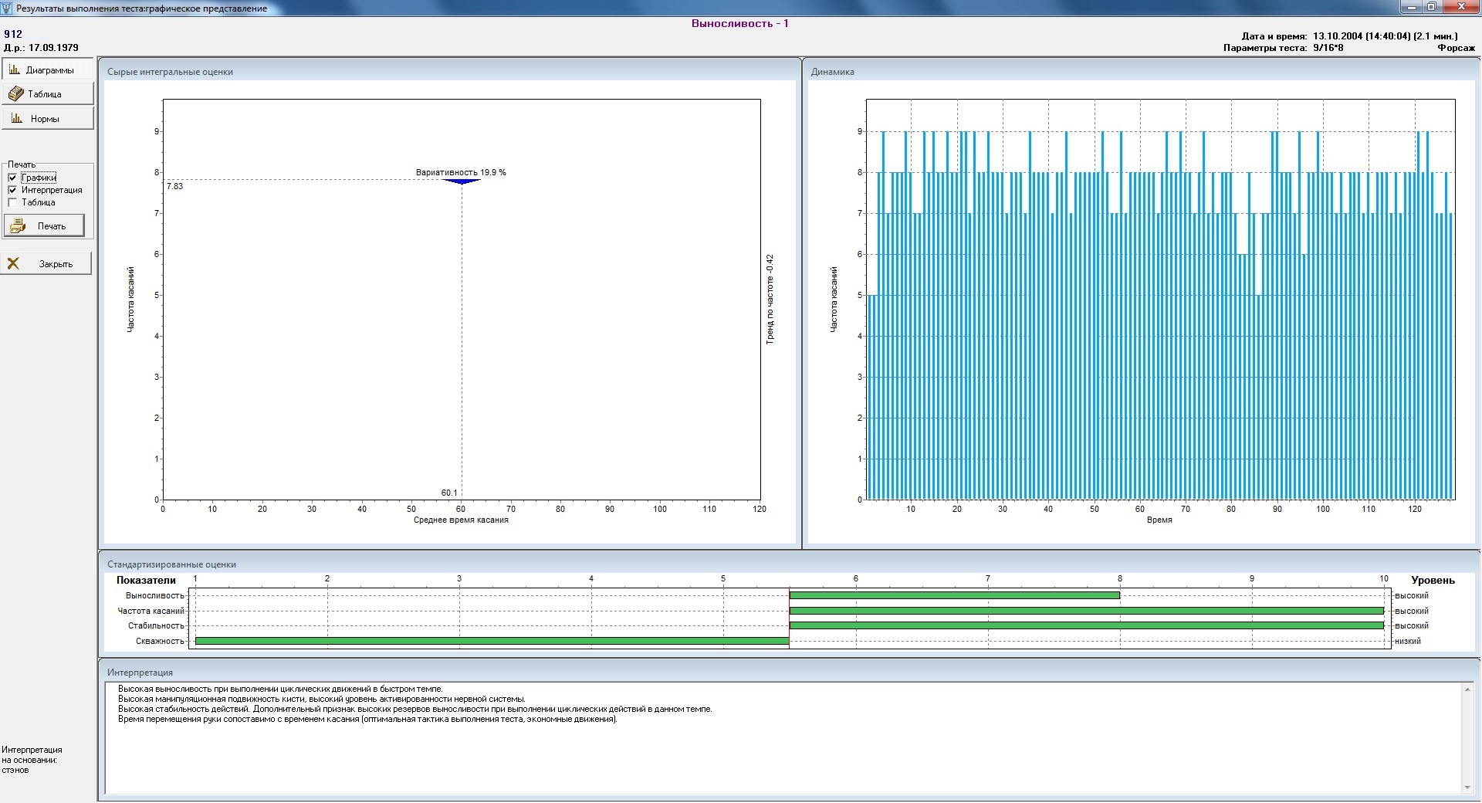Switch to the Таблица view in sidebar
Screen dimensions: 1482x803
pos(47,94)
